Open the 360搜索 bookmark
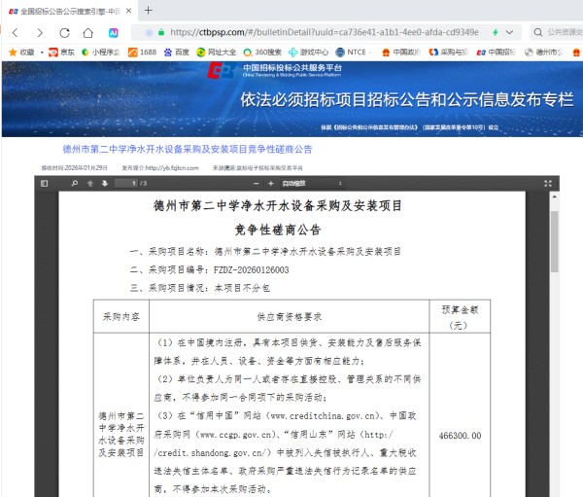This screenshot has height=497, width=583. [264, 52]
